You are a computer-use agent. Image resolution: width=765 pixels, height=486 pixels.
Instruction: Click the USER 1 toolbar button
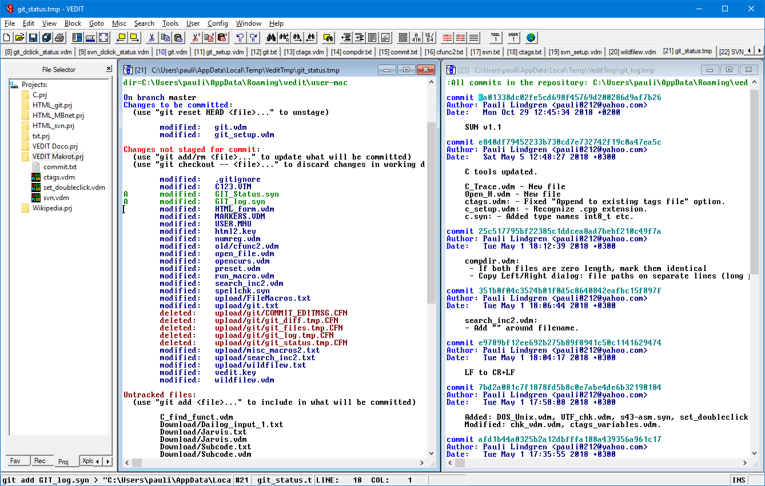(513, 38)
